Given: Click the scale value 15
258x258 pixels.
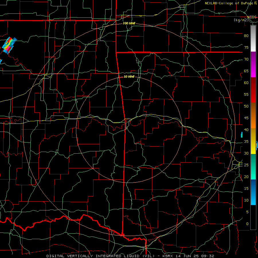Looking at the screenshot, I should 246,189.
